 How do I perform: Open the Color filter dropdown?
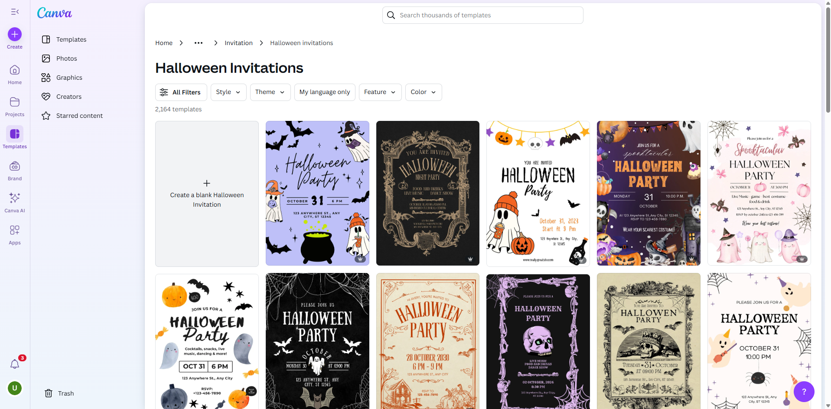423,92
